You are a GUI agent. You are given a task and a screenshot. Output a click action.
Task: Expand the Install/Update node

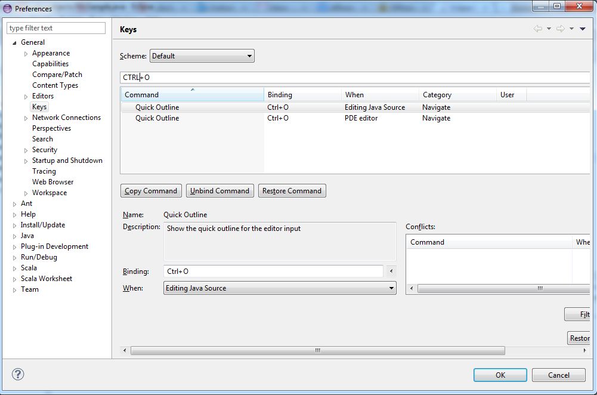click(14, 226)
